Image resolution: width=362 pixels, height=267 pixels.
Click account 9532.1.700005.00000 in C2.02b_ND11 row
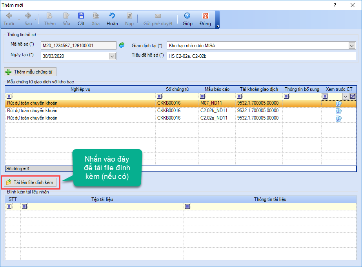259,110
